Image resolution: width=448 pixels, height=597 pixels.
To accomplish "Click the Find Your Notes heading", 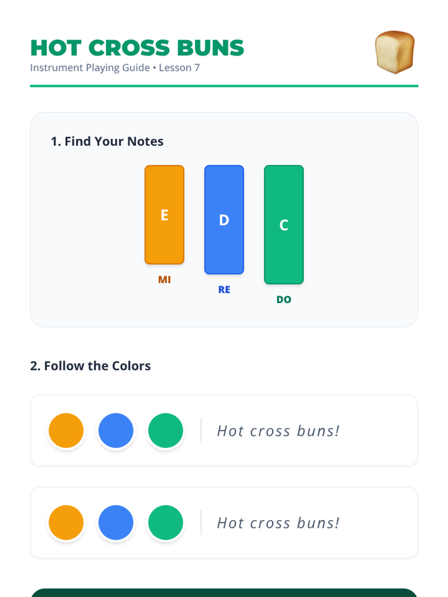I will tap(107, 141).
